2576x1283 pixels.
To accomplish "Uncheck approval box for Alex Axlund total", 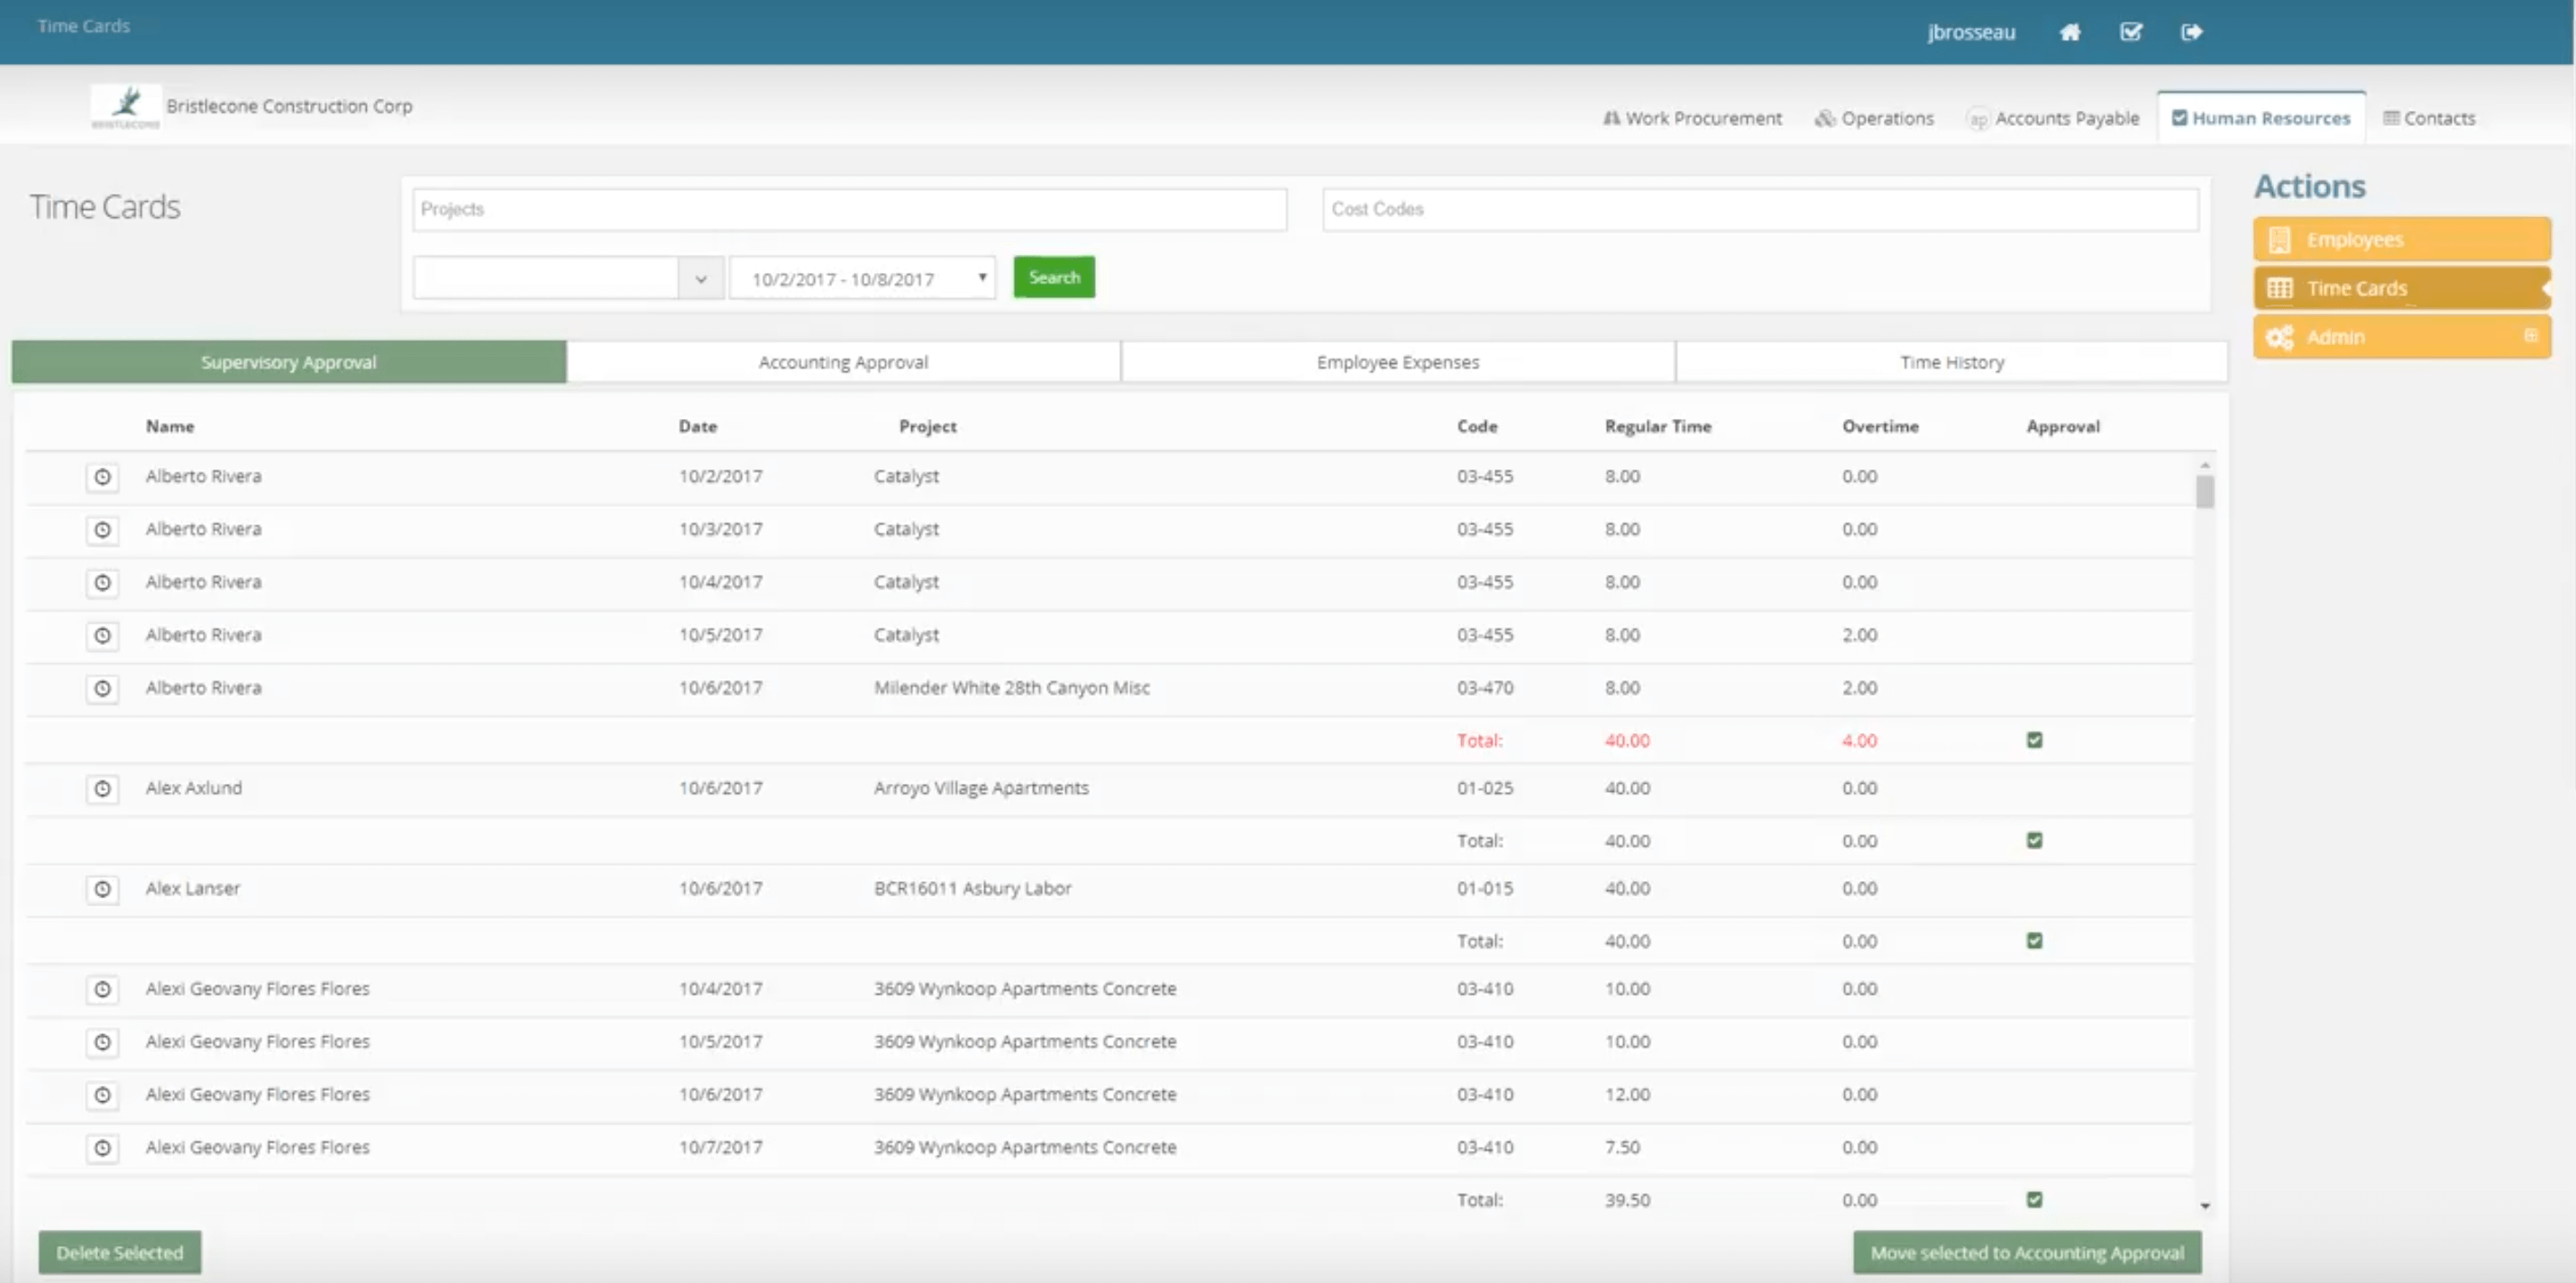I will [2034, 841].
